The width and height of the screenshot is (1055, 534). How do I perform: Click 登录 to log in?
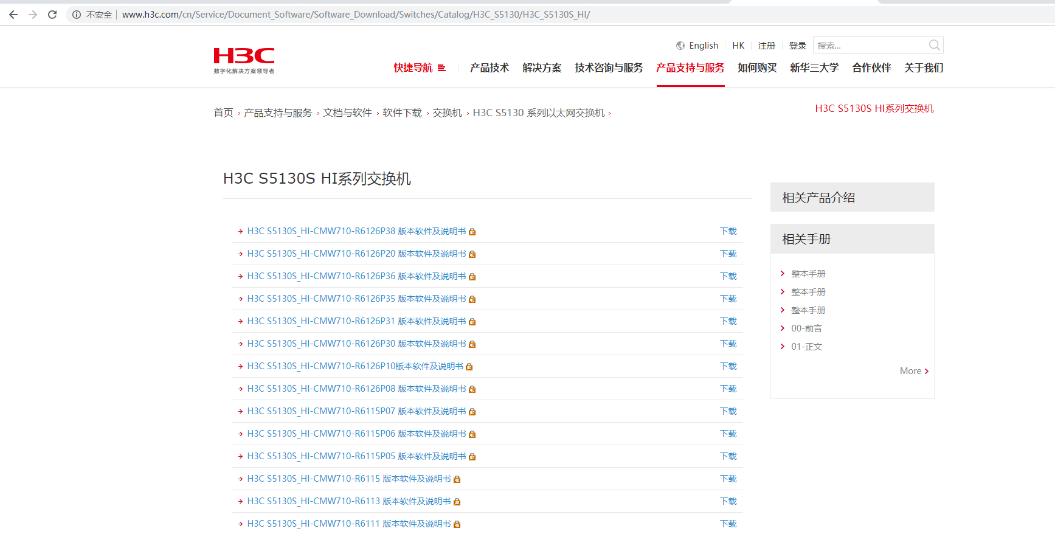point(798,46)
